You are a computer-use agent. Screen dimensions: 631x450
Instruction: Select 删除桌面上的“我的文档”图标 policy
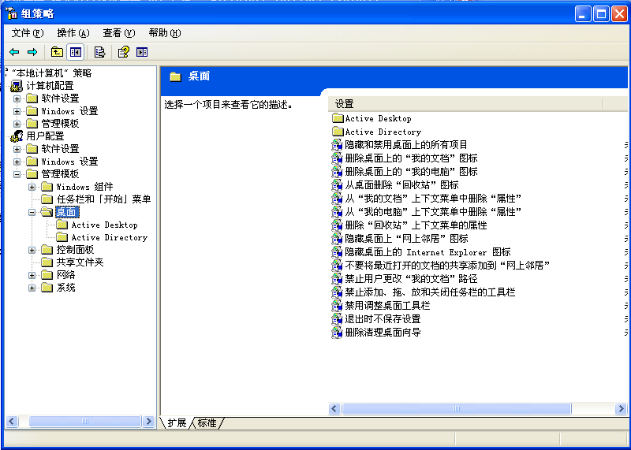point(411,158)
